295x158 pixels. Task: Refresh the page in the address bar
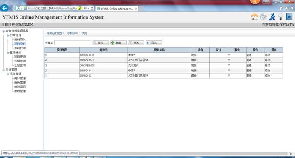(x=92, y=8)
